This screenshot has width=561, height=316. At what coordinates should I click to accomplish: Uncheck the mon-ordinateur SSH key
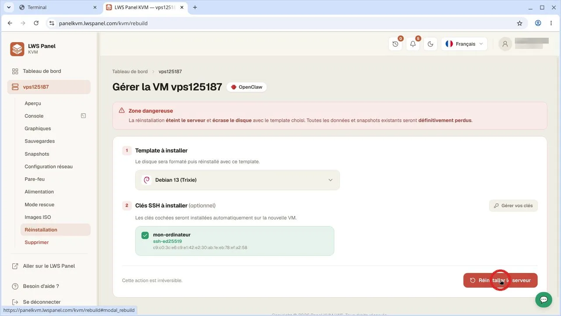coord(145,235)
